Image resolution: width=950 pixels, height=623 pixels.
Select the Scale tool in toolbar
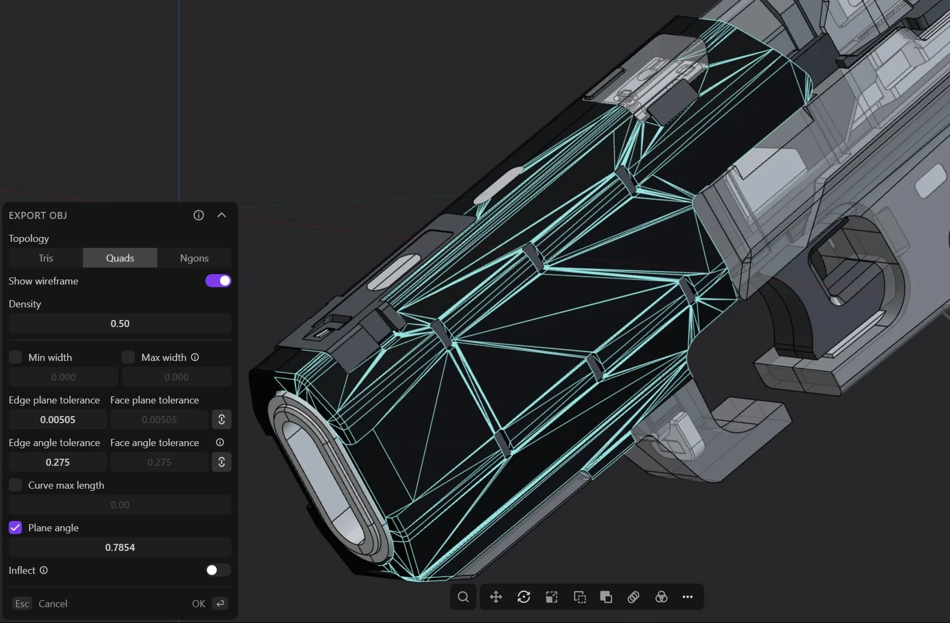pos(551,597)
